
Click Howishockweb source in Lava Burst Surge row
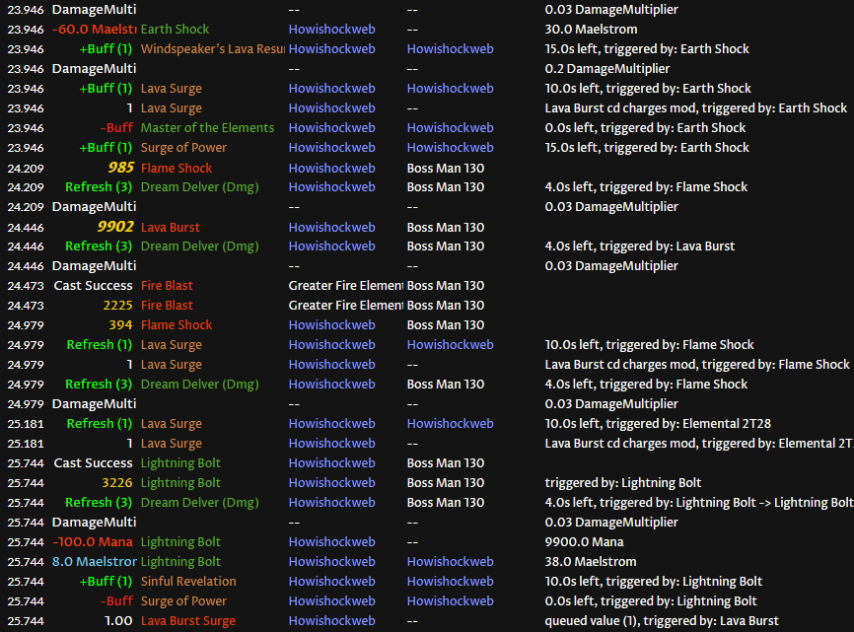click(331, 621)
